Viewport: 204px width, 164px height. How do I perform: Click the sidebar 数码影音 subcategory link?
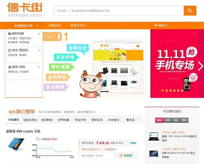coord(13,42)
